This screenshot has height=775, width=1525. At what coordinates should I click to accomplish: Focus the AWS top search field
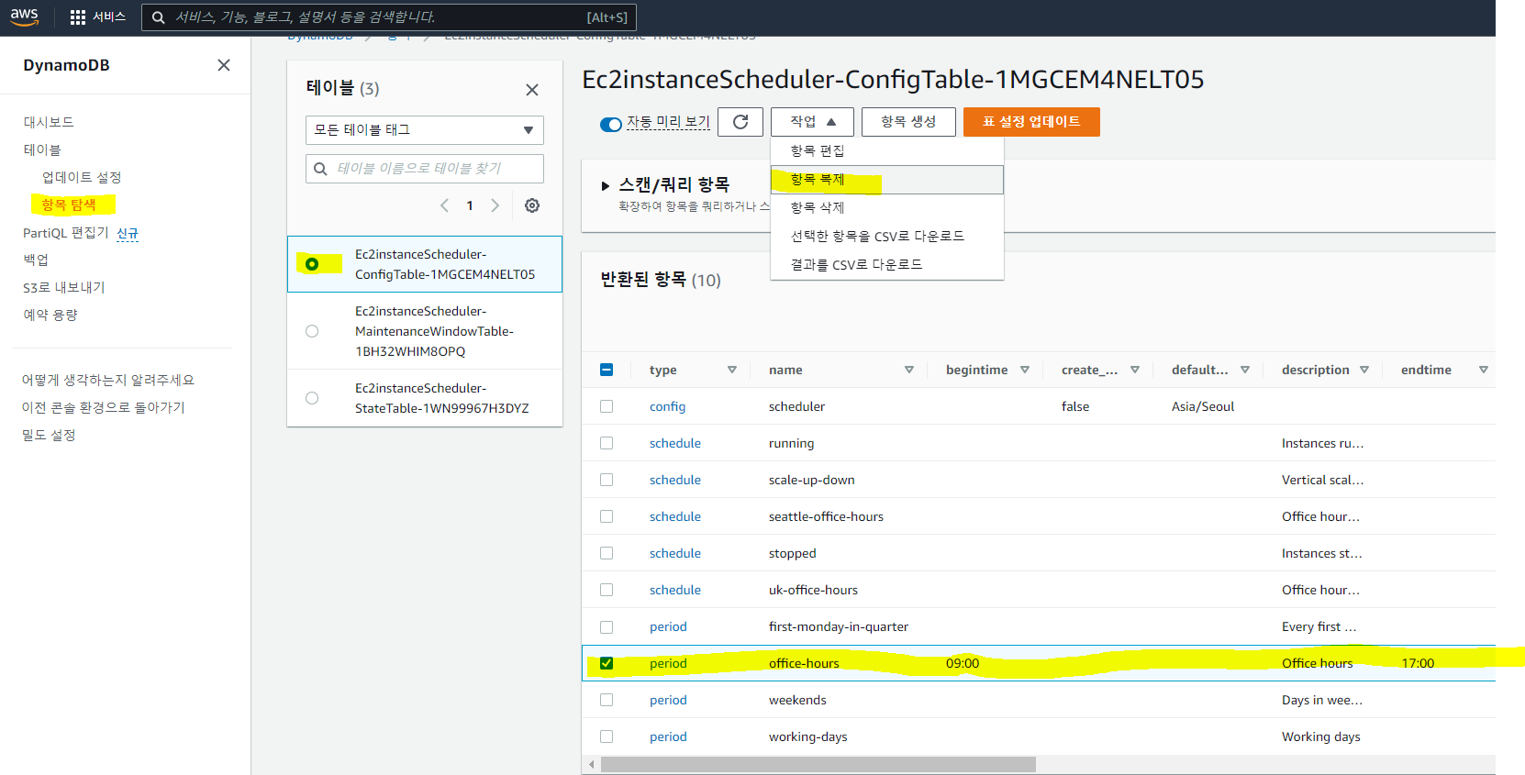389,17
